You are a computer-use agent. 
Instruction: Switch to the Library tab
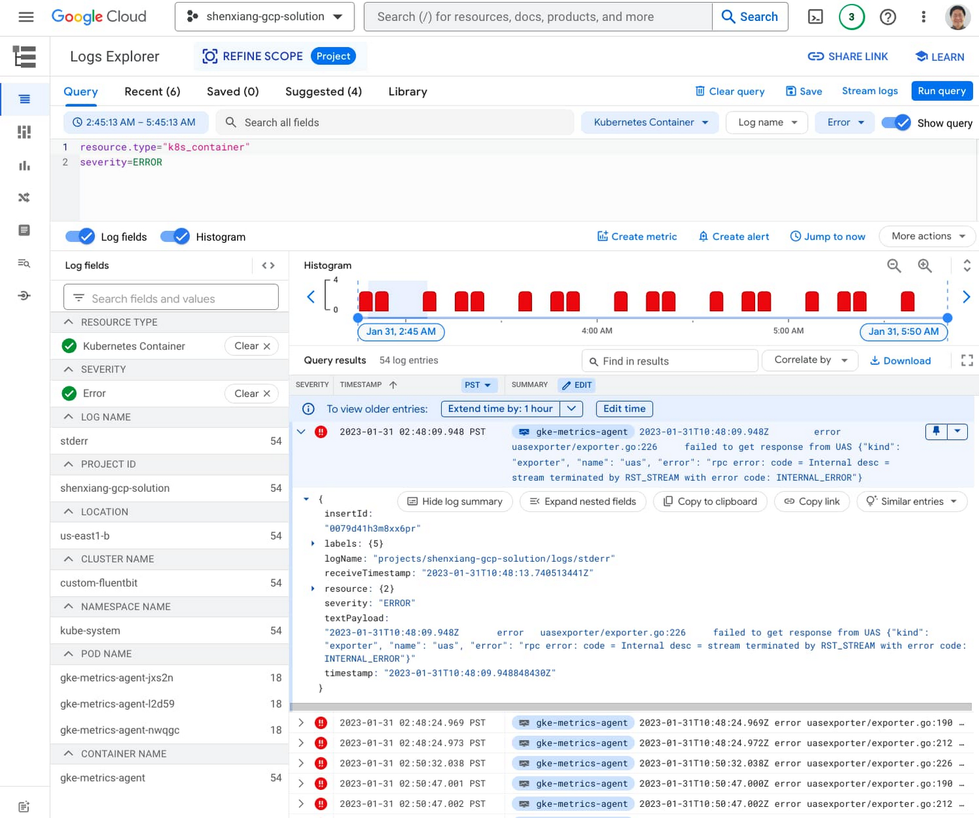pyautogui.click(x=408, y=92)
